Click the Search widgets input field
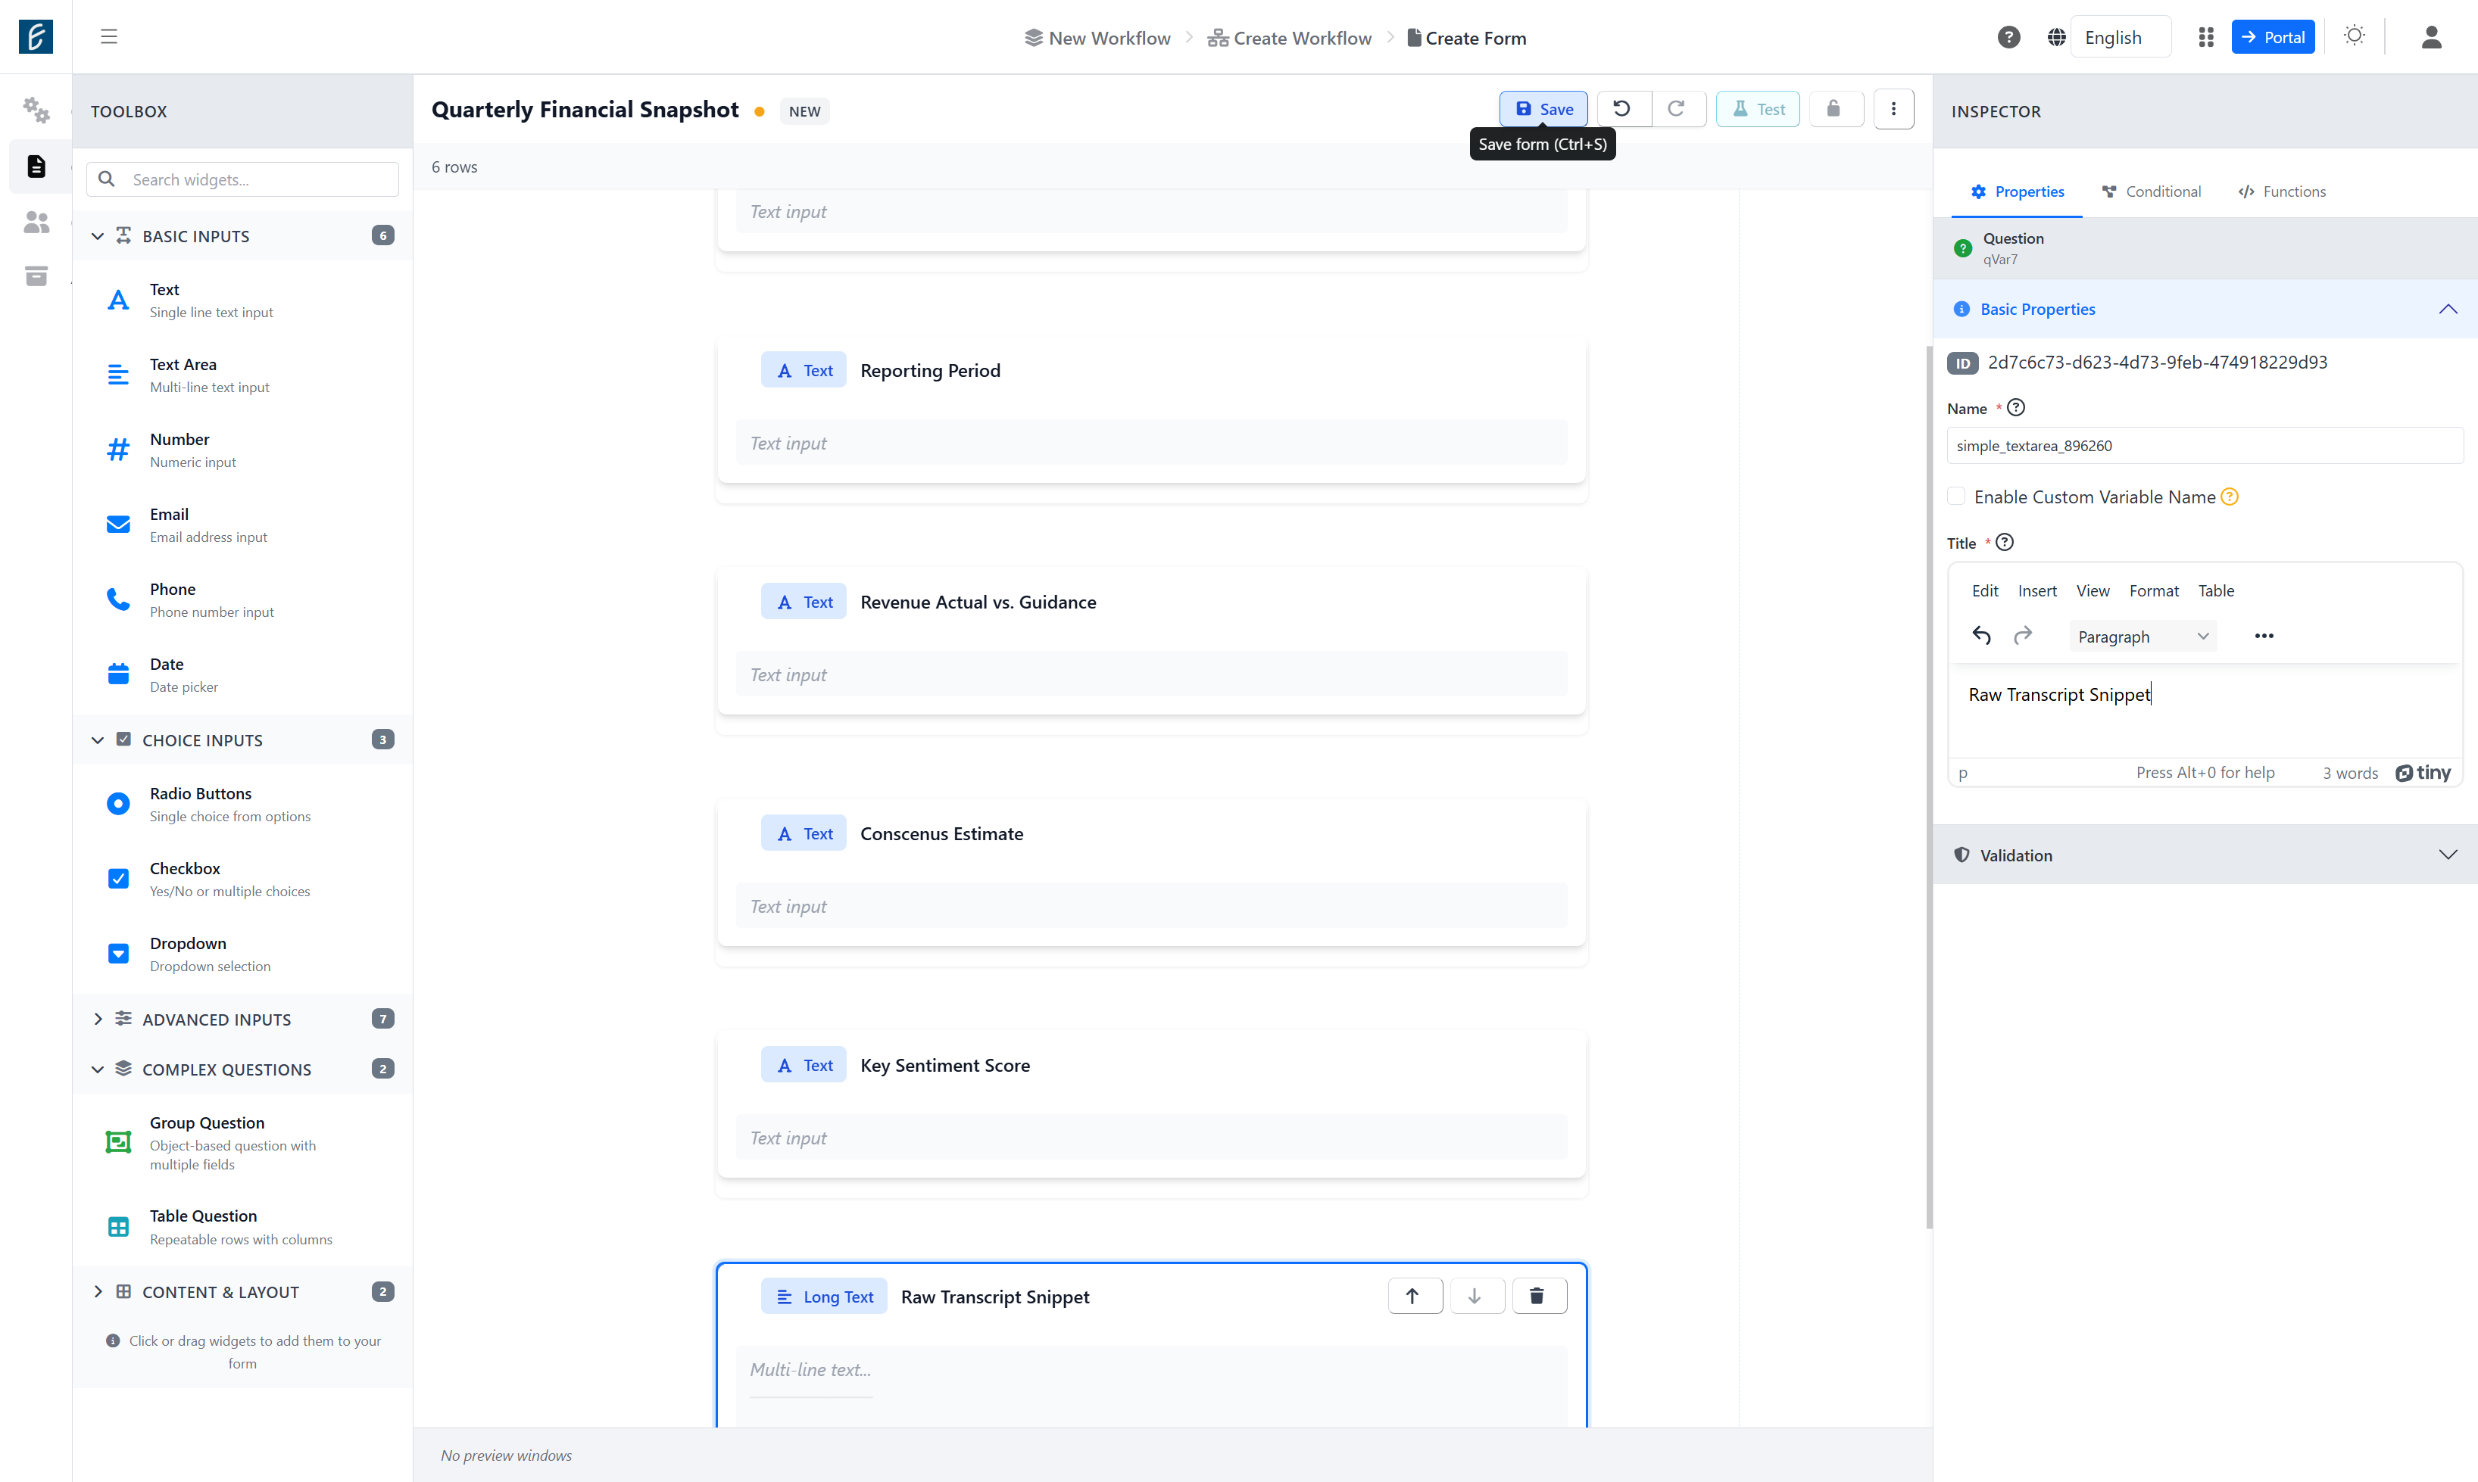The width and height of the screenshot is (2478, 1482). click(x=243, y=179)
